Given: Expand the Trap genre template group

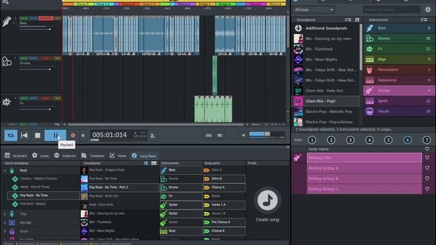Looking at the screenshot, I should pos(5,214).
